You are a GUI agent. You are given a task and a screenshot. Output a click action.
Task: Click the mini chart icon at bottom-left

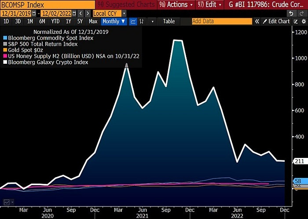[x=7, y=202]
